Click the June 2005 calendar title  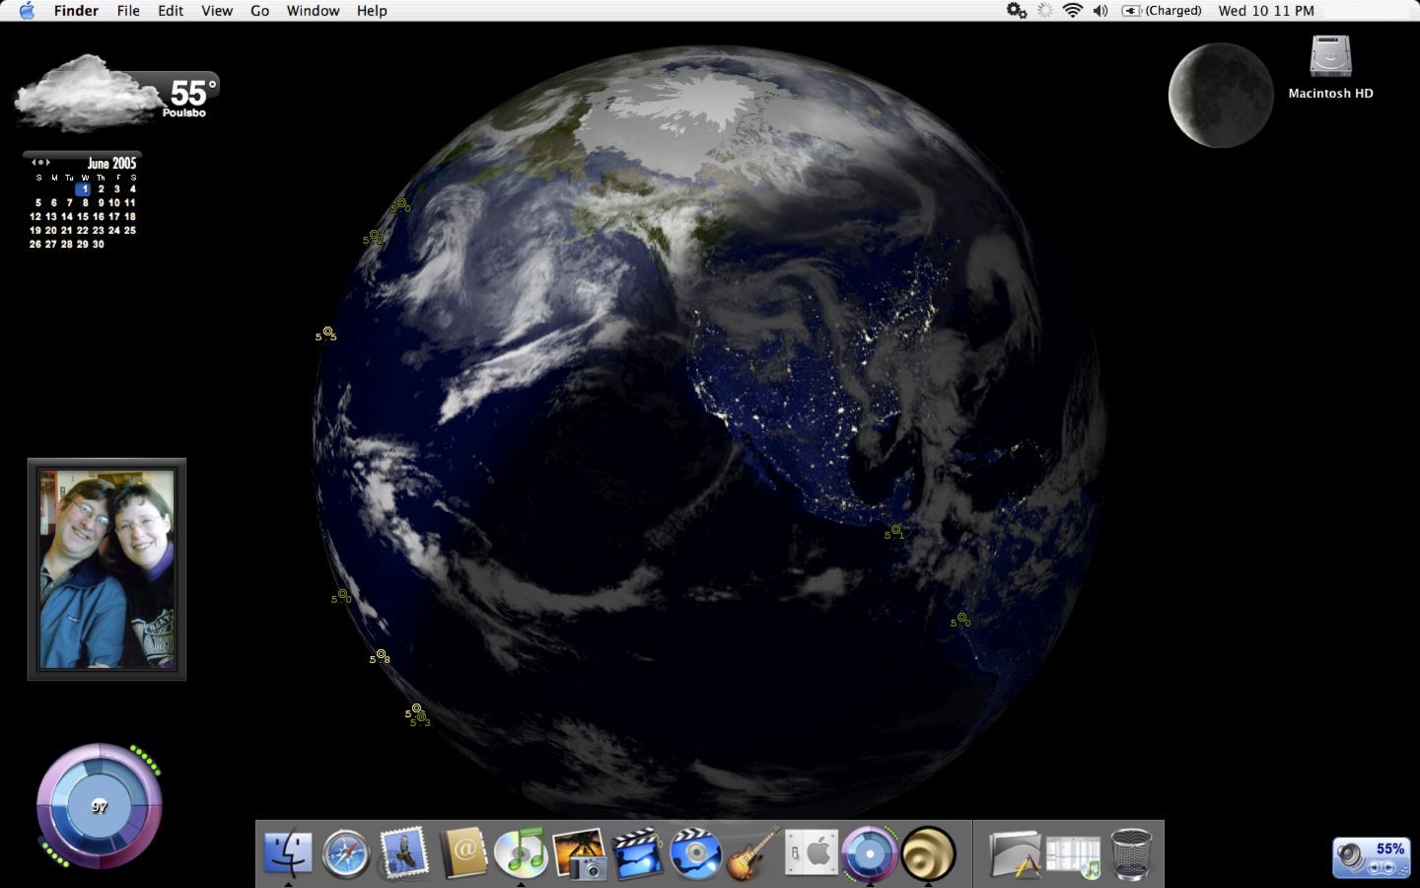click(x=111, y=163)
